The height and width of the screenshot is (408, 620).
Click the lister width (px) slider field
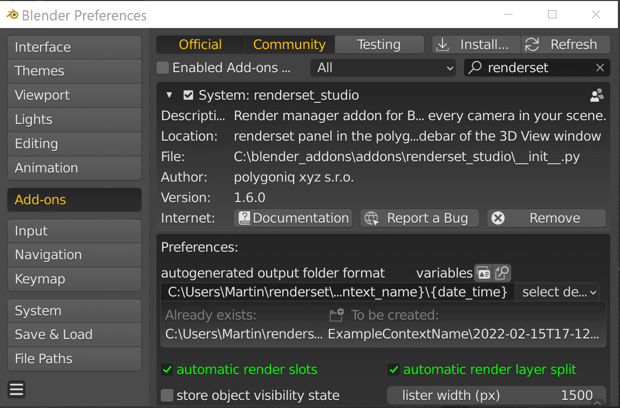pyautogui.click(x=496, y=396)
